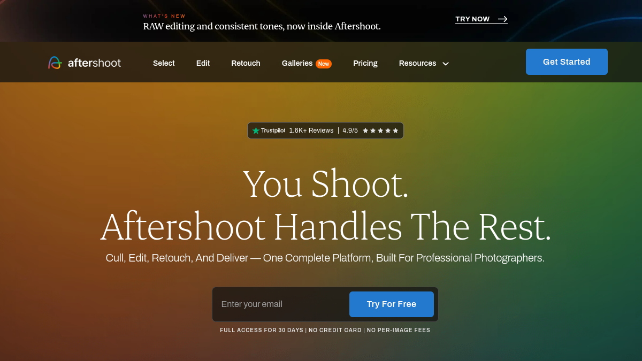The width and height of the screenshot is (642, 361).
Task: Click the Trustpilot green star logo
Action: click(x=256, y=130)
